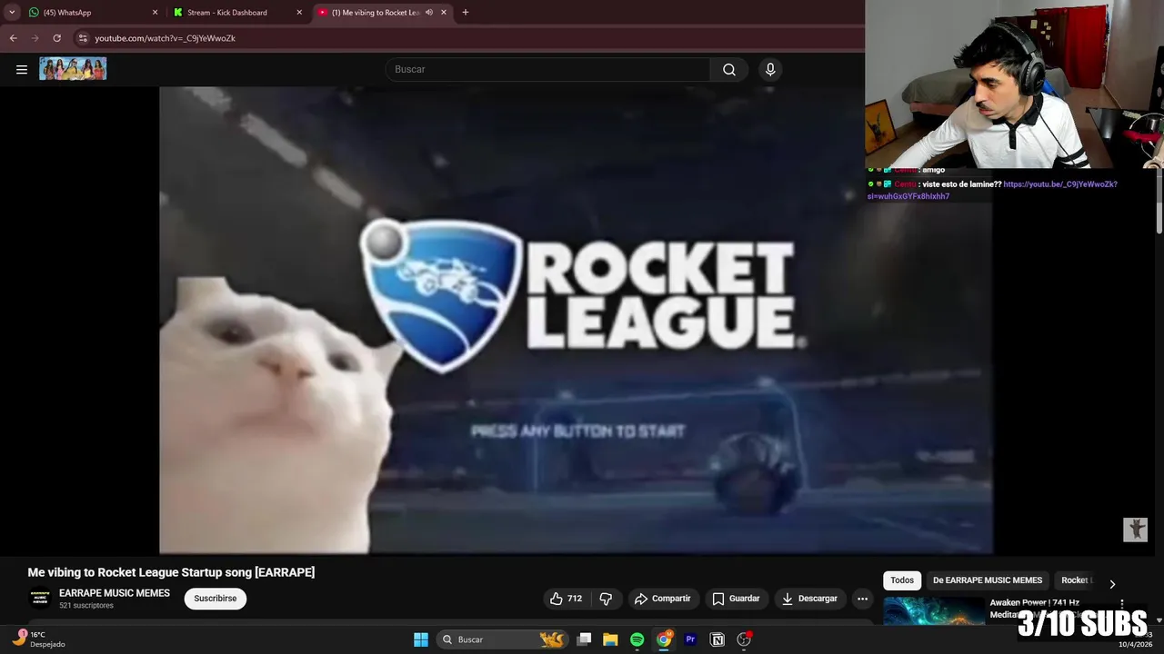This screenshot has width=1164, height=654.
Task: Select the Todos filter chip
Action: tap(902, 580)
